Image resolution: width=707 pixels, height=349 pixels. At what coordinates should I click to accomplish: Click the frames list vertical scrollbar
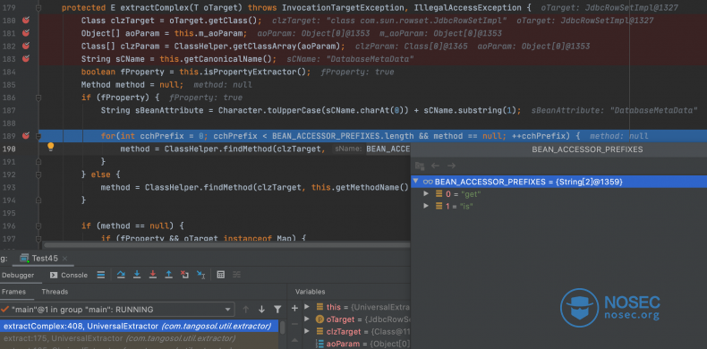tap(283, 328)
